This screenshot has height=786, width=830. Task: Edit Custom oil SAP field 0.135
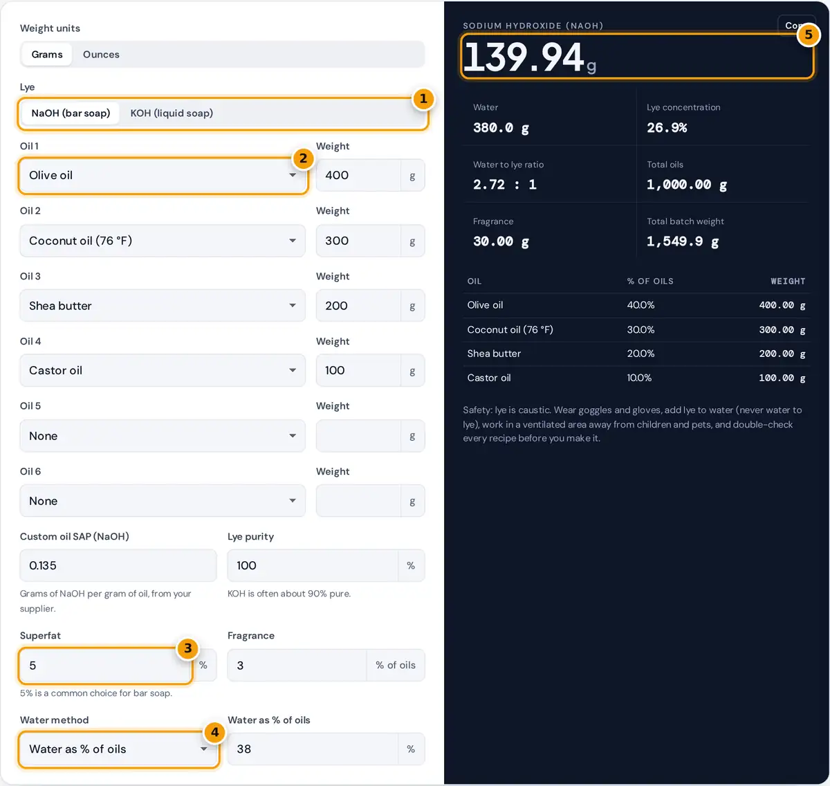point(118,566)
